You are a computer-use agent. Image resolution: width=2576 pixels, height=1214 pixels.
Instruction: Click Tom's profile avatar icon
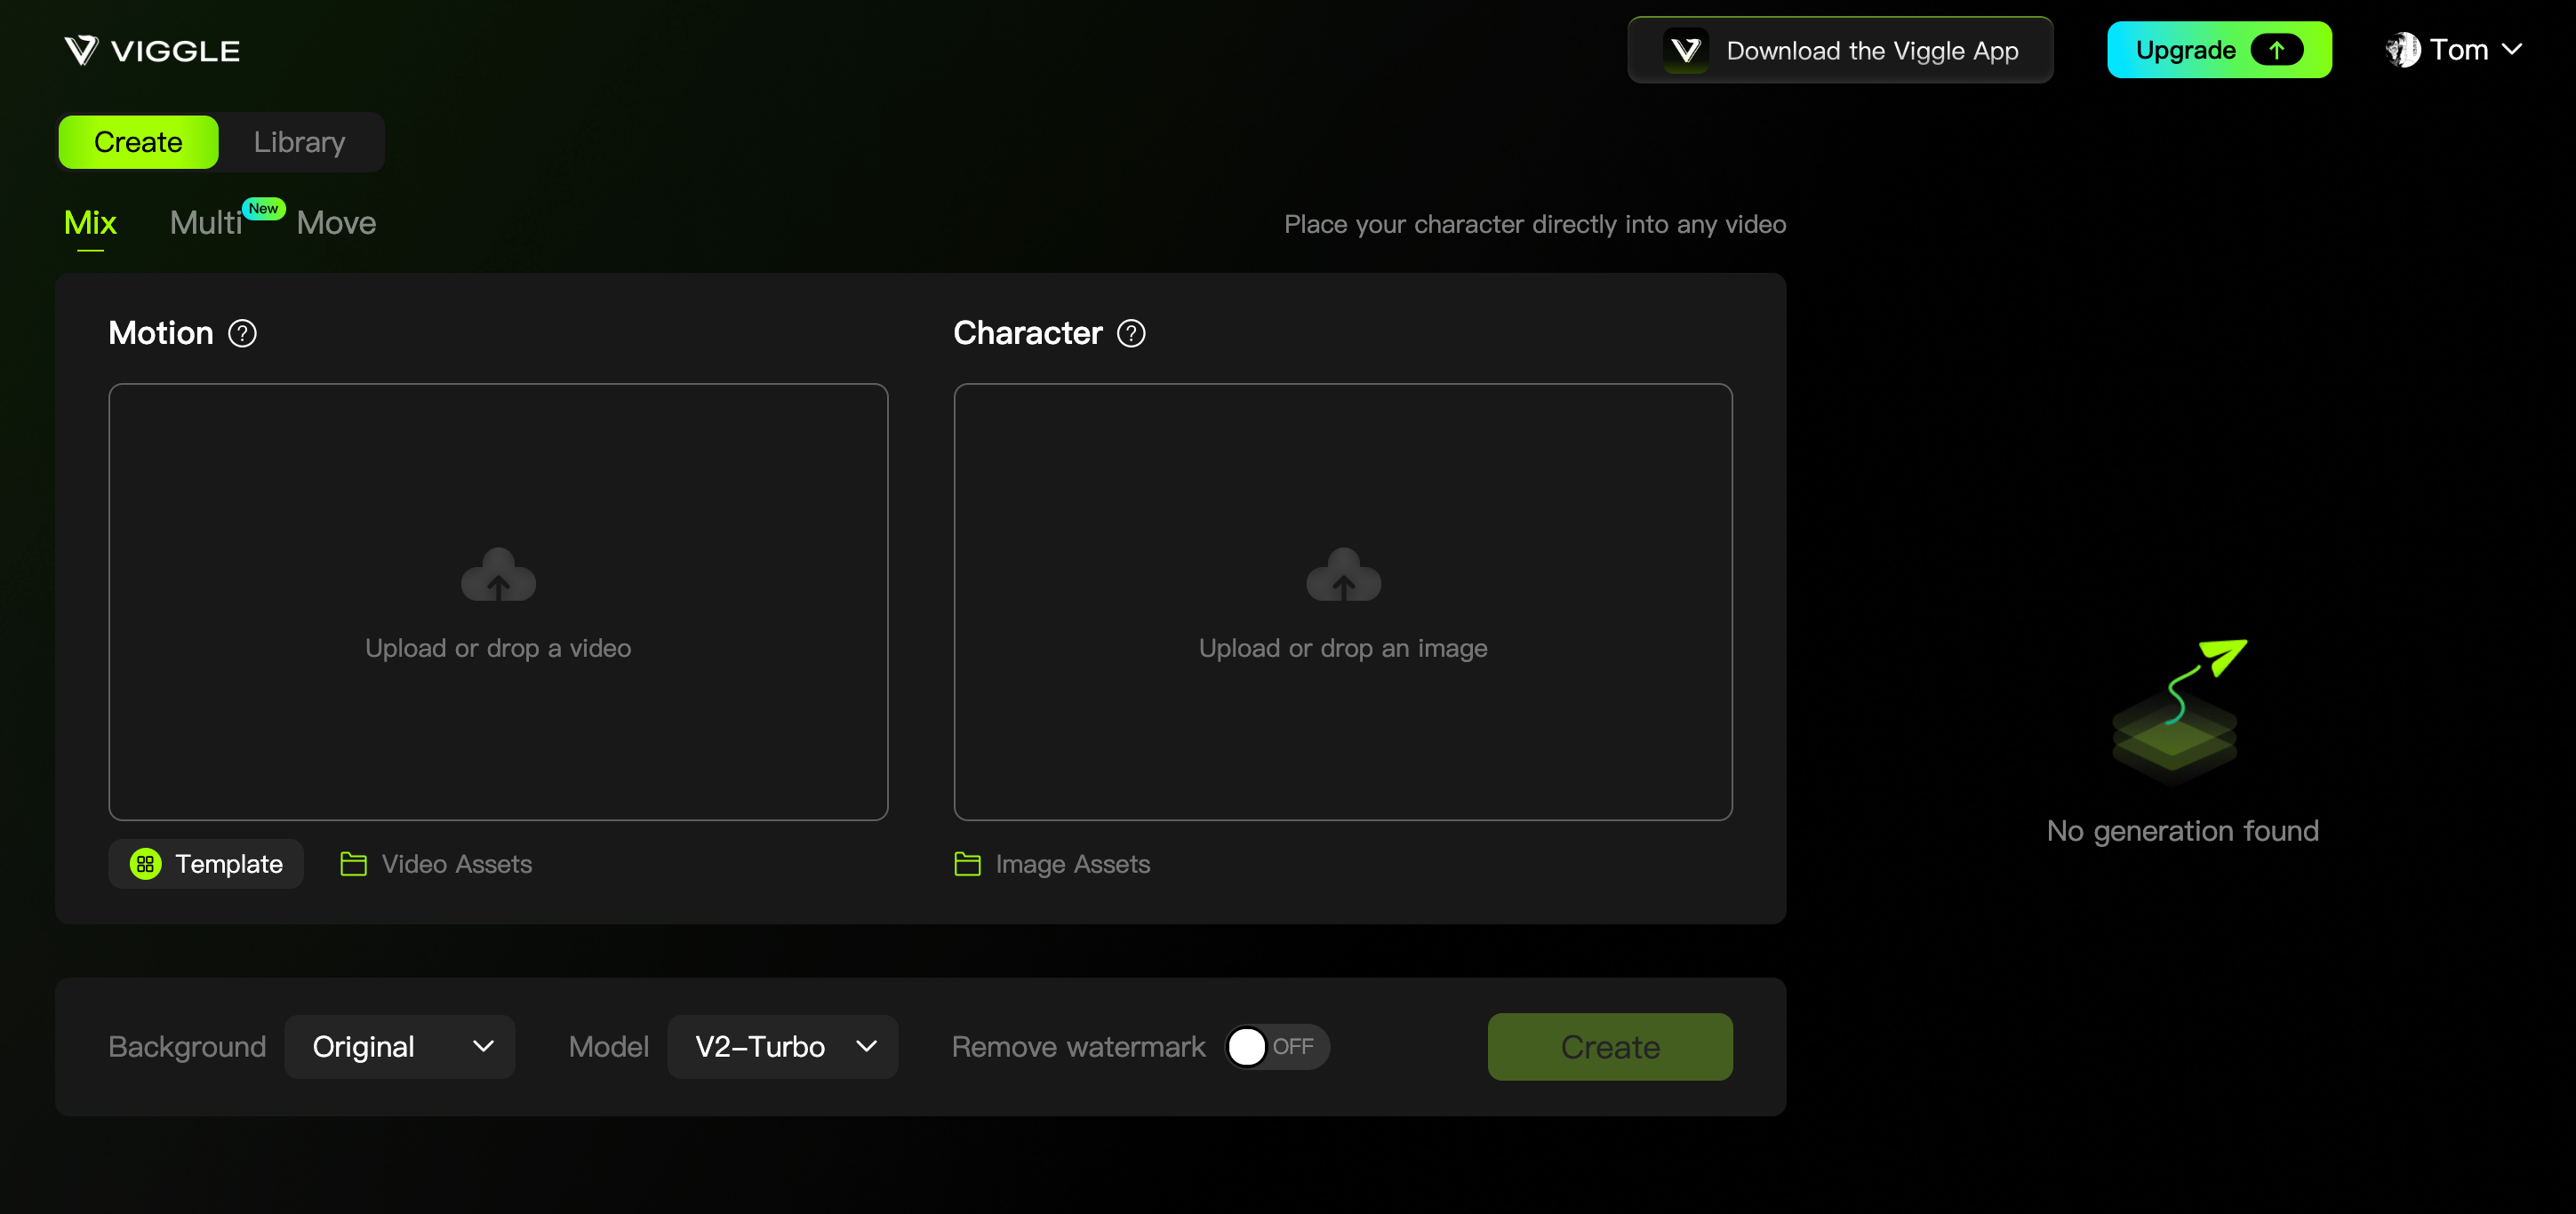[x=2403, y=49]
